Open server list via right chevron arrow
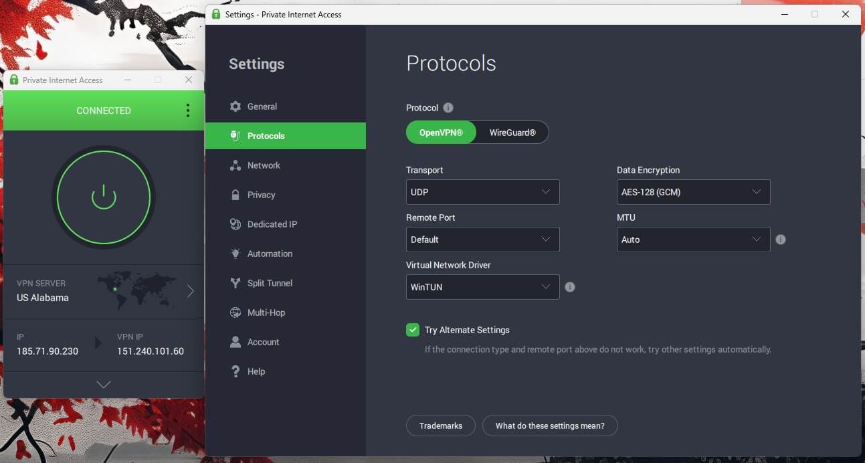 (x=190, y=290)
